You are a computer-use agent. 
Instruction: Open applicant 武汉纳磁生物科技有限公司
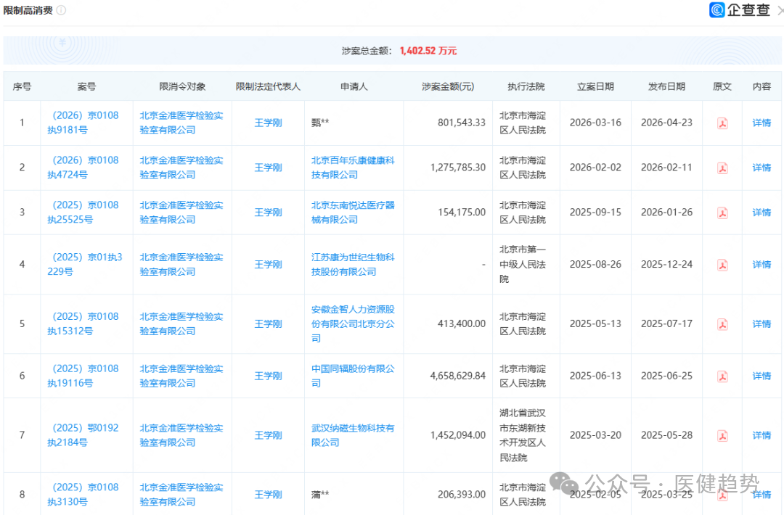point(353,436)
